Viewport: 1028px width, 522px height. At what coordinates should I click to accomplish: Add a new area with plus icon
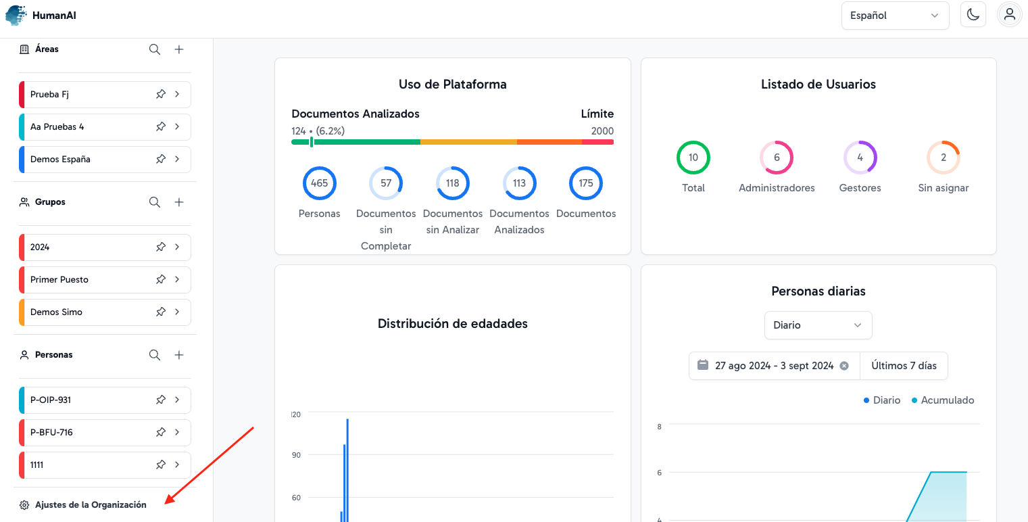click(x=179, y=49)
